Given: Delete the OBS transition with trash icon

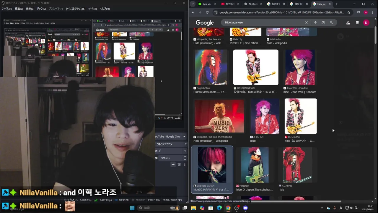Looking at the screenshot, I should 179,164.
